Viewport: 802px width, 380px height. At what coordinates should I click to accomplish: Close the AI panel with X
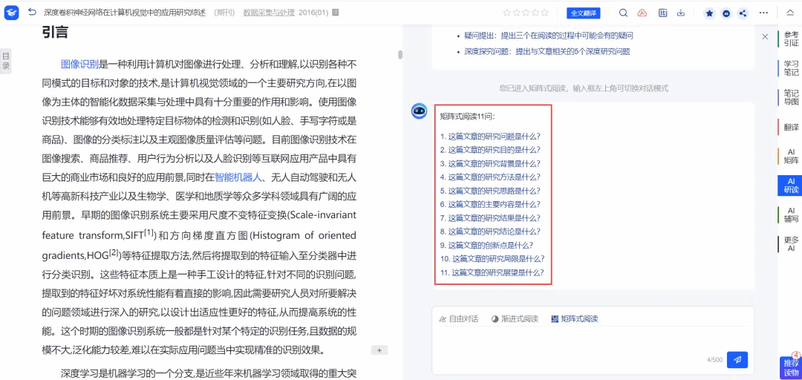coord(765,36)
